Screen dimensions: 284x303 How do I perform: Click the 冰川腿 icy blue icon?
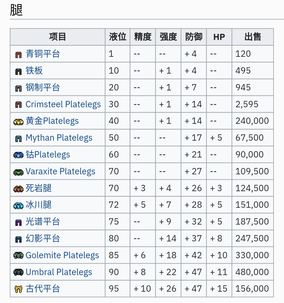click(x=18, y=205)
